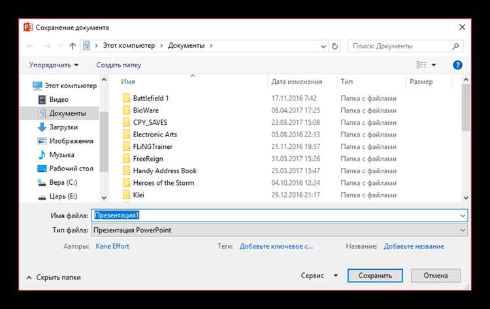Sort by the Размер column header
Image resolution: width=490 pixels, height=309 pixels.
point(421,82)
